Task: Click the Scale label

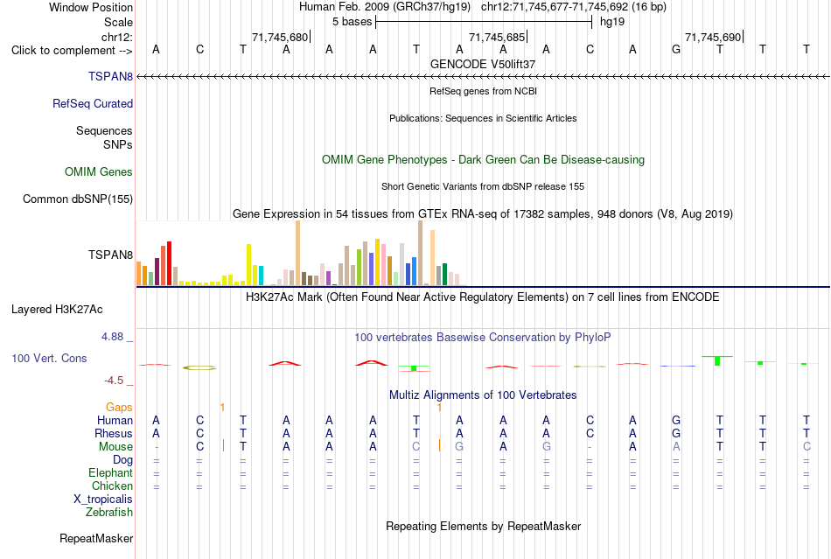Action: coord(119,22)
